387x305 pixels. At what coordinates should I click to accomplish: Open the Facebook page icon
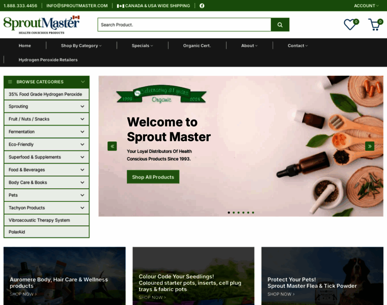(x=202, y=6)
